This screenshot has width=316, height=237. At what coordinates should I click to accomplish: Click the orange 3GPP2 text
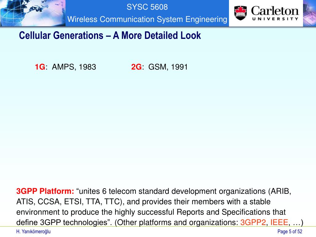point(253,222)
